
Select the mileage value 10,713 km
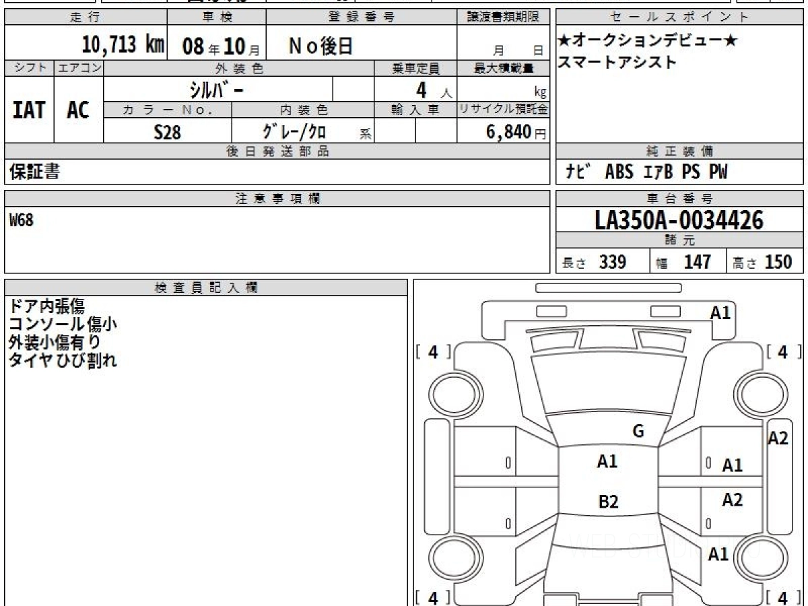tap(123, 45)
